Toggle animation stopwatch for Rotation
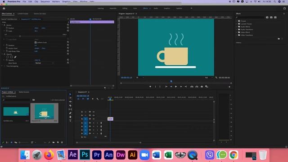 click(7, 45)
